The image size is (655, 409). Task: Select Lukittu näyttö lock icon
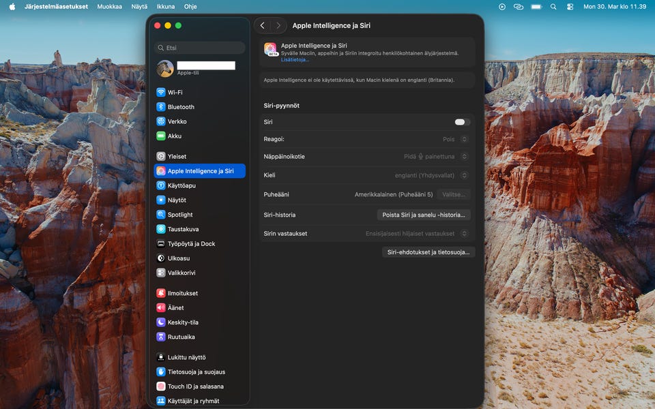pyautogui.click(x=161, y=357)
